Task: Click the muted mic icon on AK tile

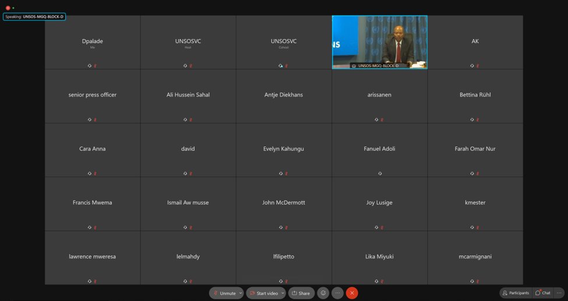Action: click(x=478, y=66)
